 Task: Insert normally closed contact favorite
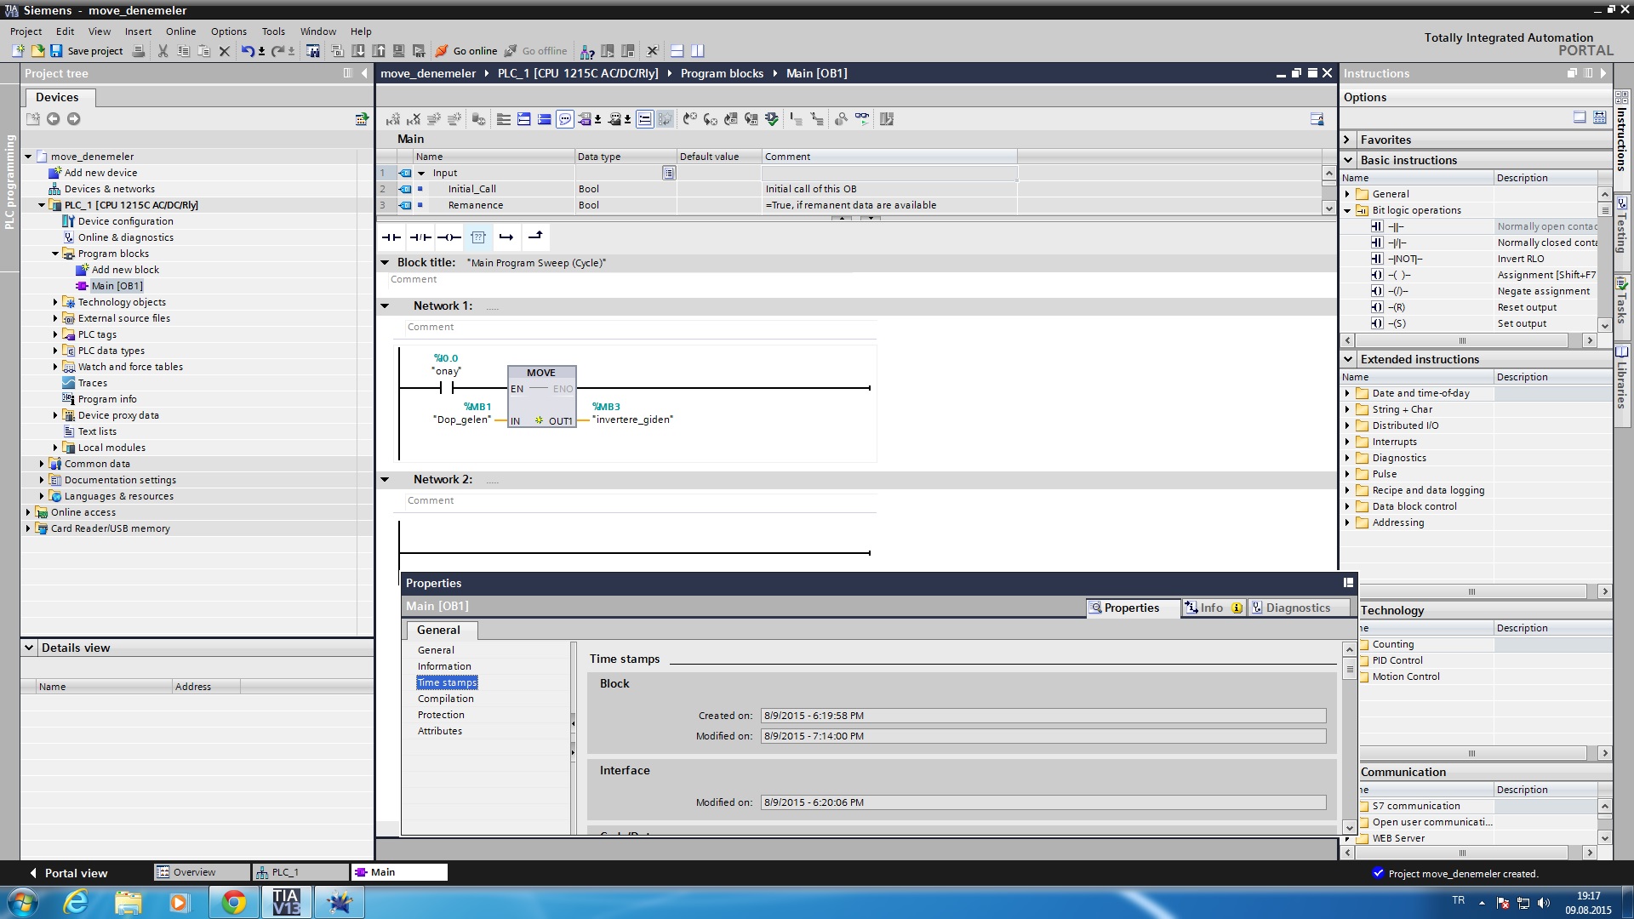click(420, 237)
